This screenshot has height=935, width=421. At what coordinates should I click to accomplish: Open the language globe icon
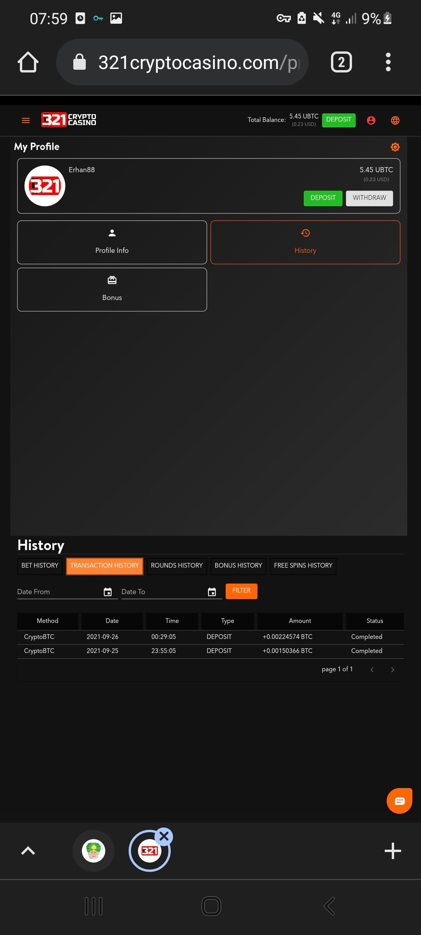tap(395, 120)
